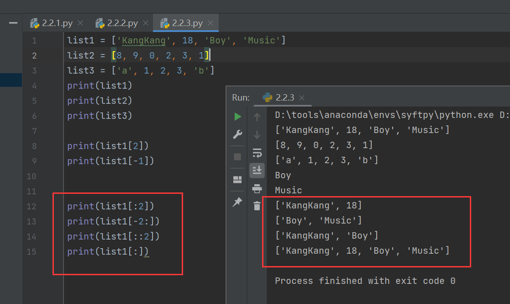
Task: Click print(list1[:2]) statement
Action: point(110,206)
